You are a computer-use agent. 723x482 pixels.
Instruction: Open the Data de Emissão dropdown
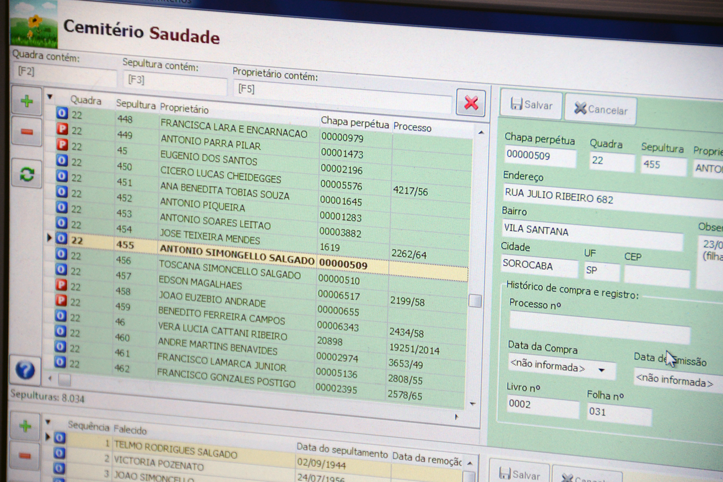coord(675,381)
